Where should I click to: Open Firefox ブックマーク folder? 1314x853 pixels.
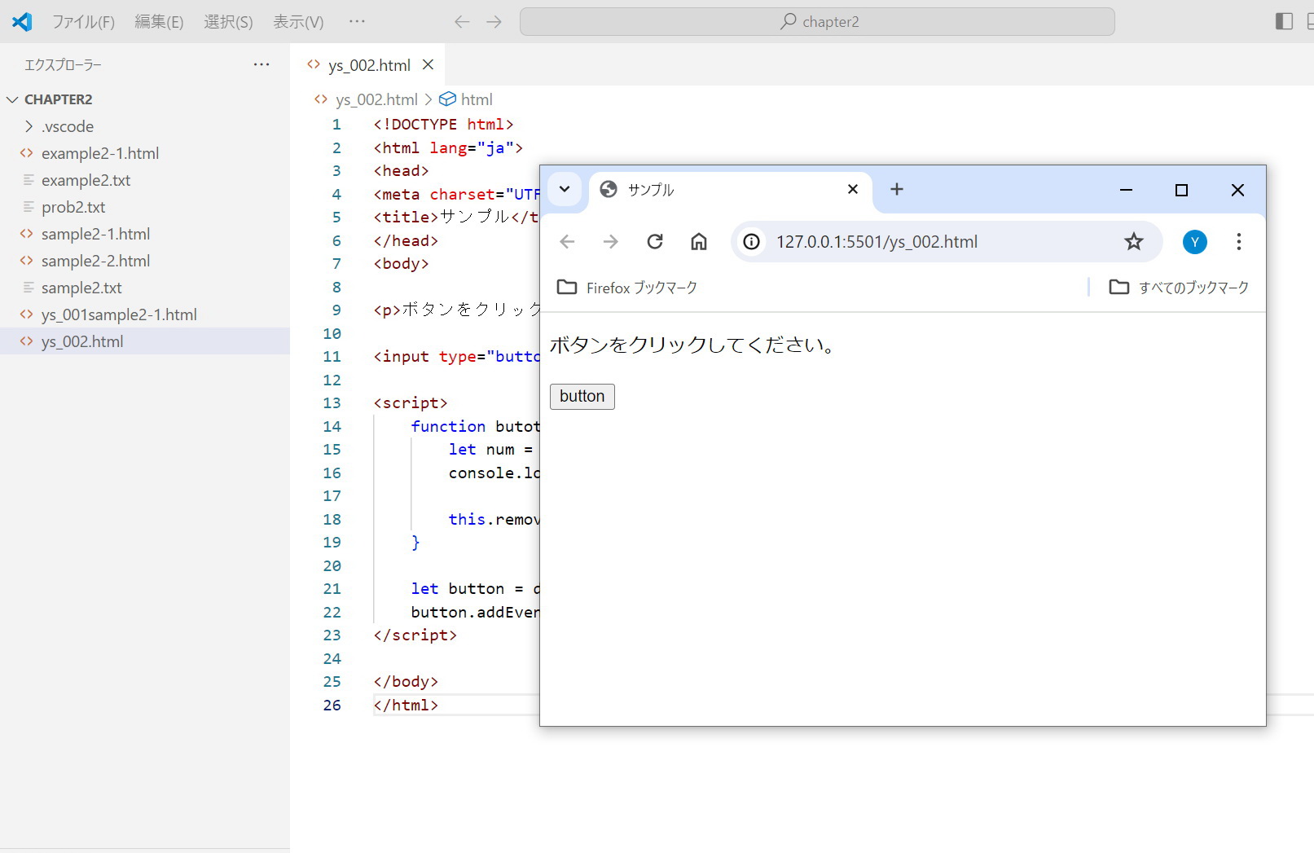coord(627,288)
